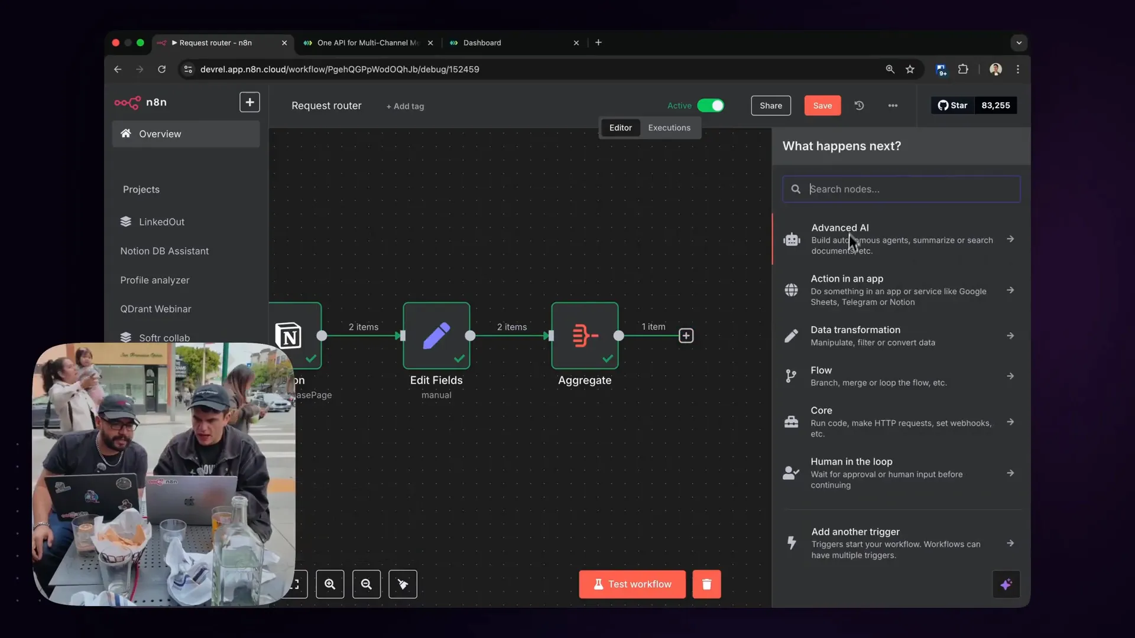The width and height of the screenshot is (1135, 638).
Task: Open the Flow category
Action: (x=901, y=376)
